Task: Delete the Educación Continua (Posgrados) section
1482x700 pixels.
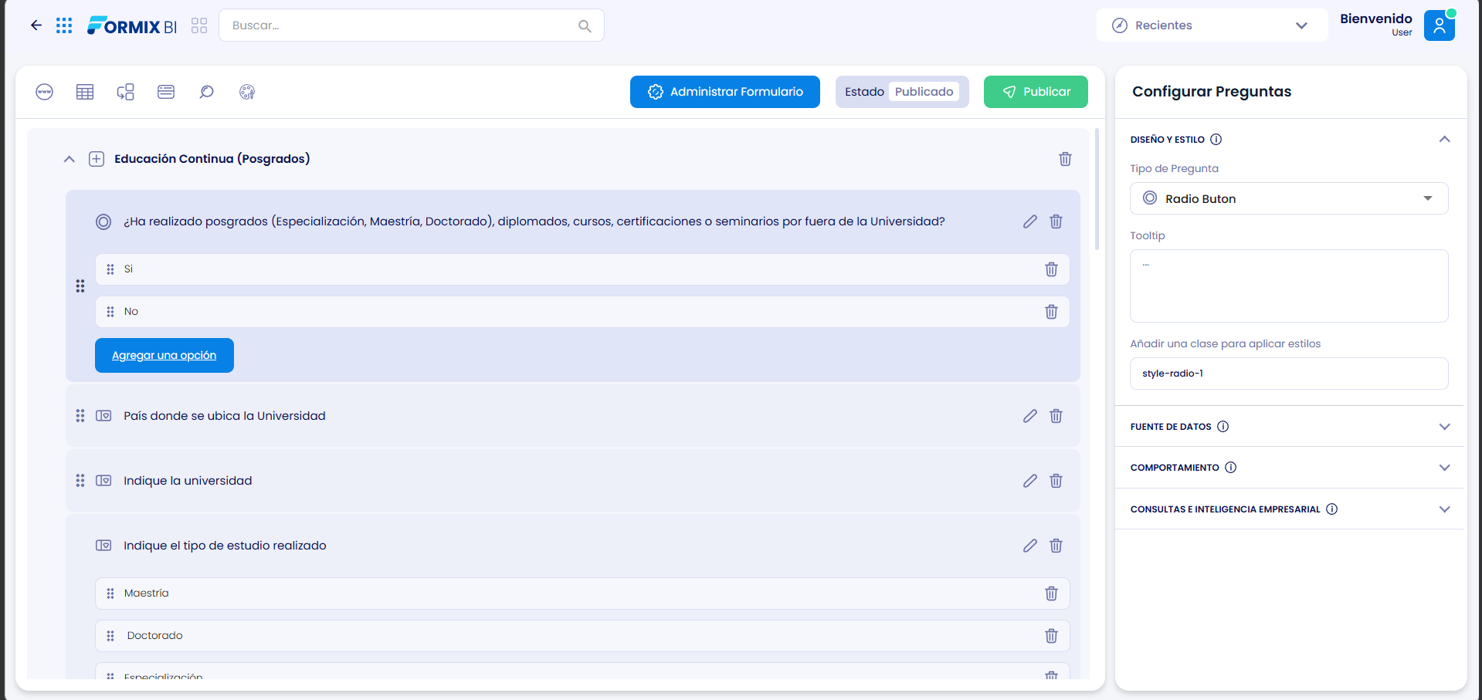Action: (1065, 159)
